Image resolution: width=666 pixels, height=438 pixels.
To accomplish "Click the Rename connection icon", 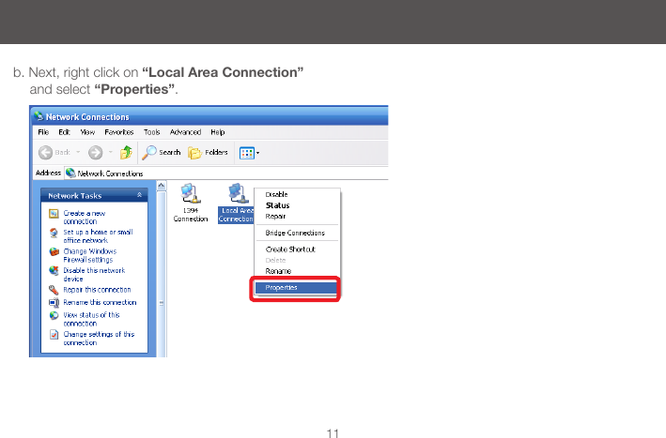I will pos(54,303).
